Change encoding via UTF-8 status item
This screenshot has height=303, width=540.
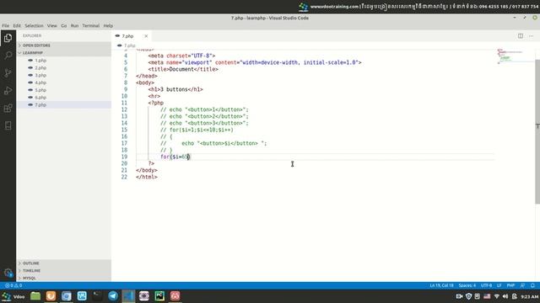486,285
